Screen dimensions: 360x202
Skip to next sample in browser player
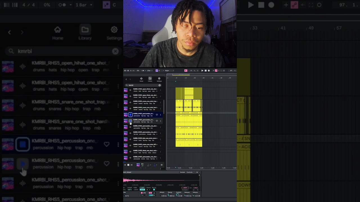click(132, 165)
